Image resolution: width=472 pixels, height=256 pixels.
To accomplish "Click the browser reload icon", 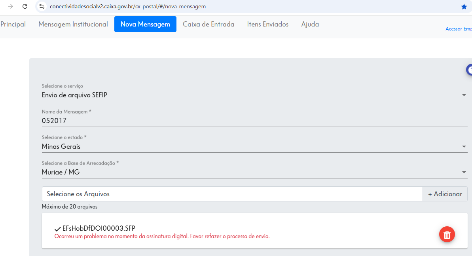I will (25, 6).
